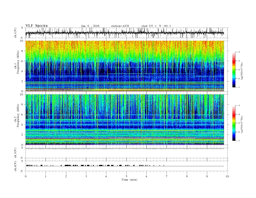Click the '5' tick label on time axis

click(126, 176)
